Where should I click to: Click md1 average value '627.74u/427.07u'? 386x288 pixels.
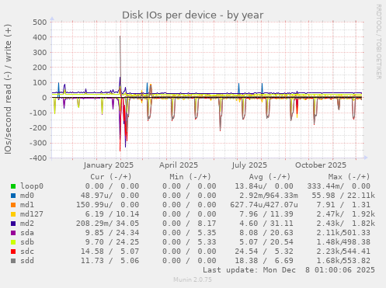[264, 205]
